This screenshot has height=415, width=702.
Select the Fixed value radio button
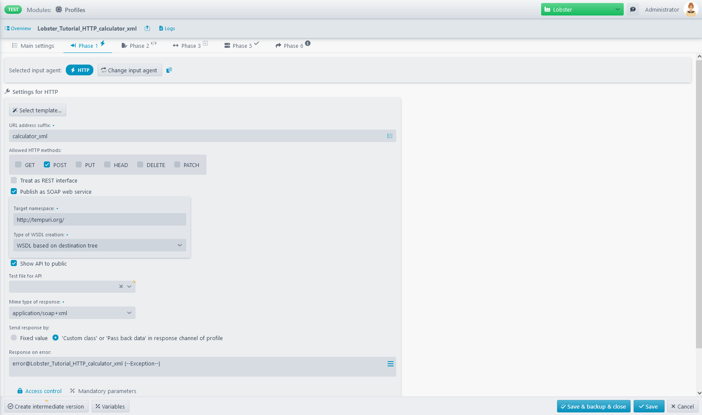pyautogui.click(x=14, y=338)
